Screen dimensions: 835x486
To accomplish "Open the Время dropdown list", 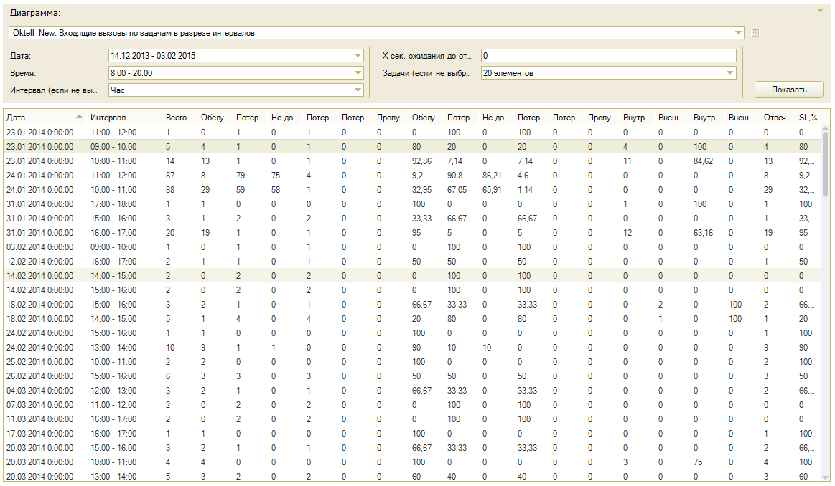I will pyautogui.click(x=358, y=73).
